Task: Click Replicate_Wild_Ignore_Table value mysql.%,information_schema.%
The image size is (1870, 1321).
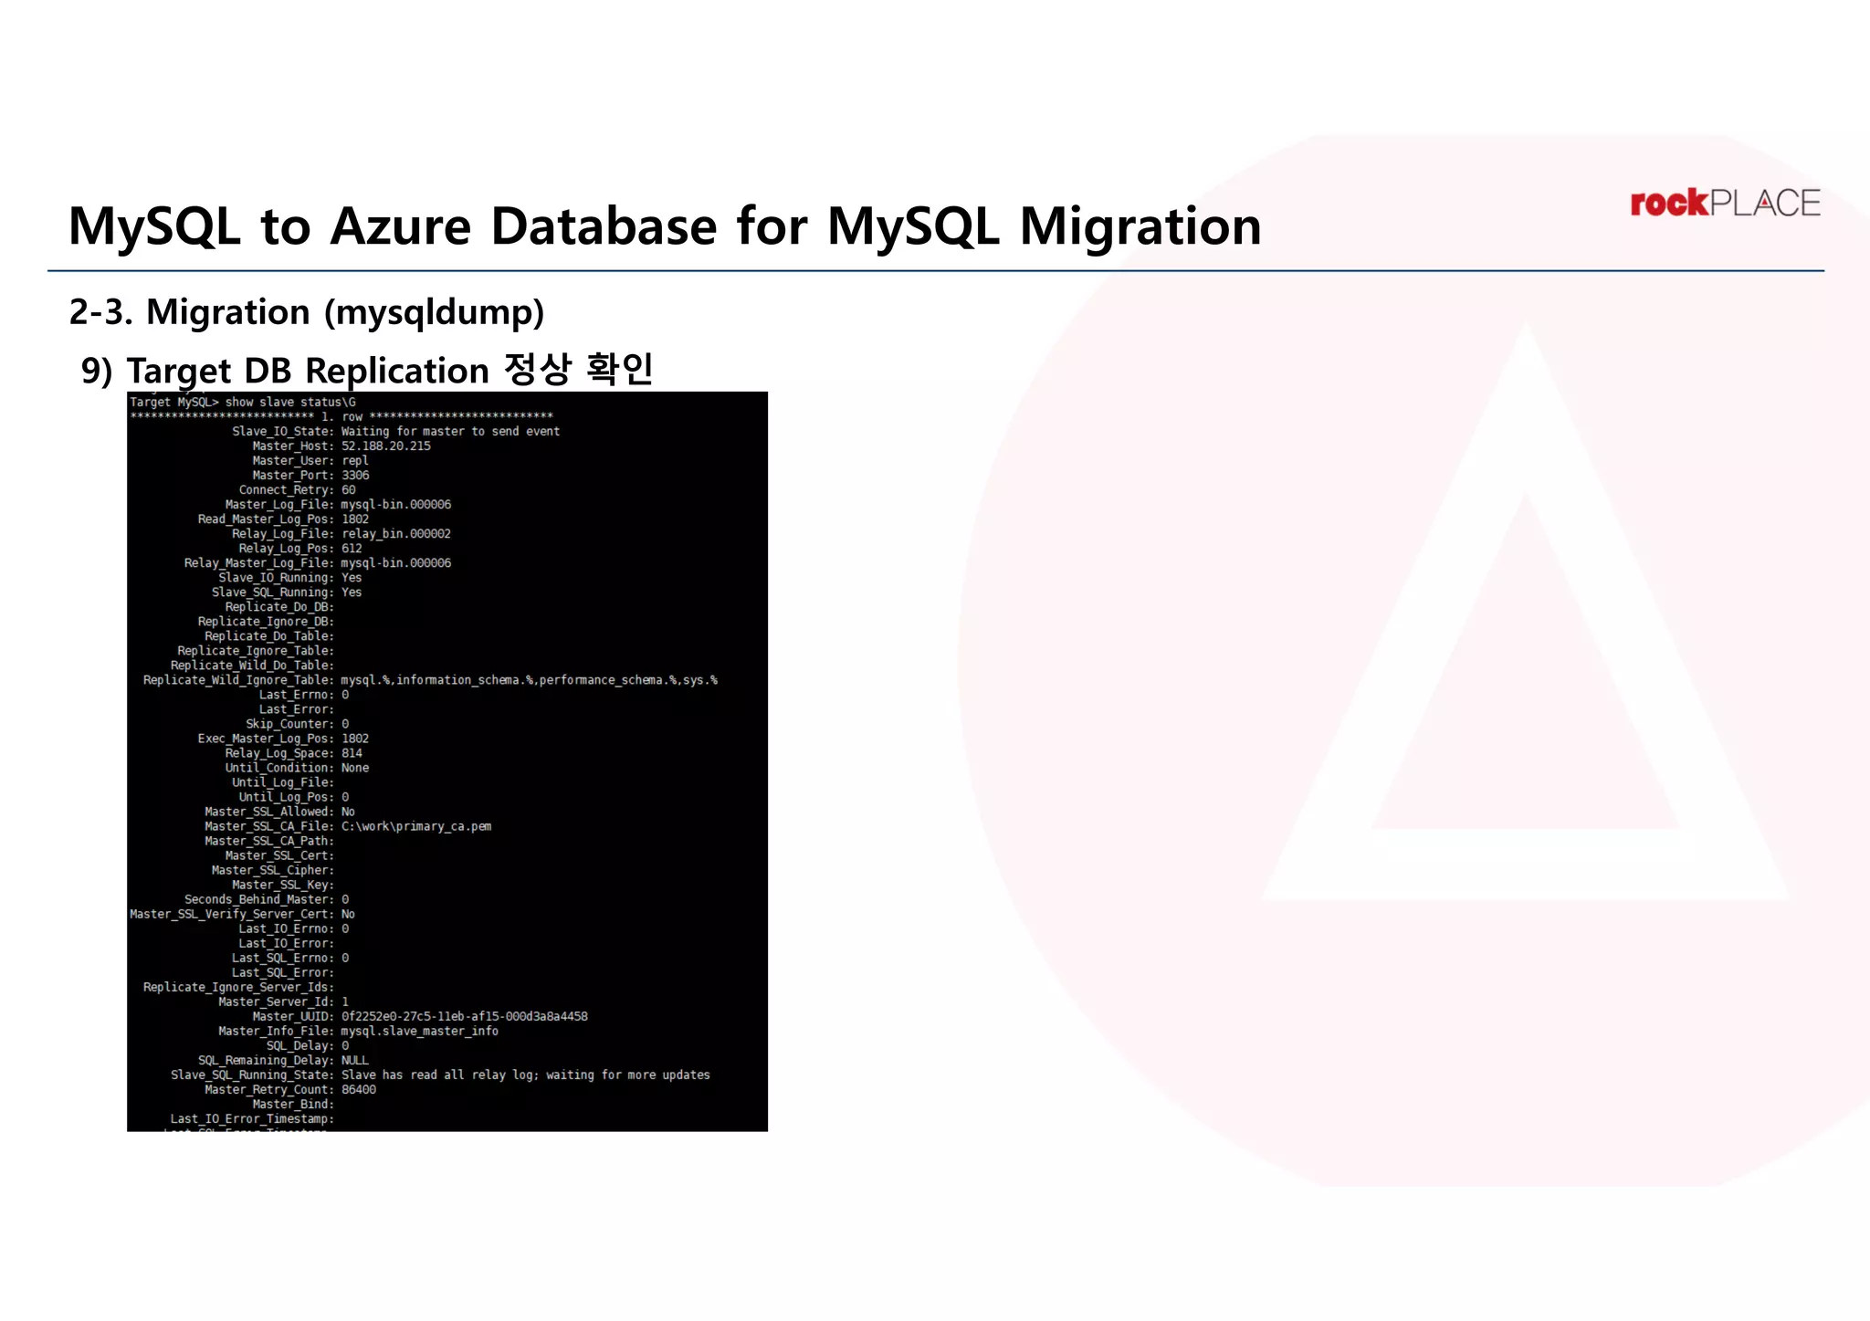Action: [529, 679]
